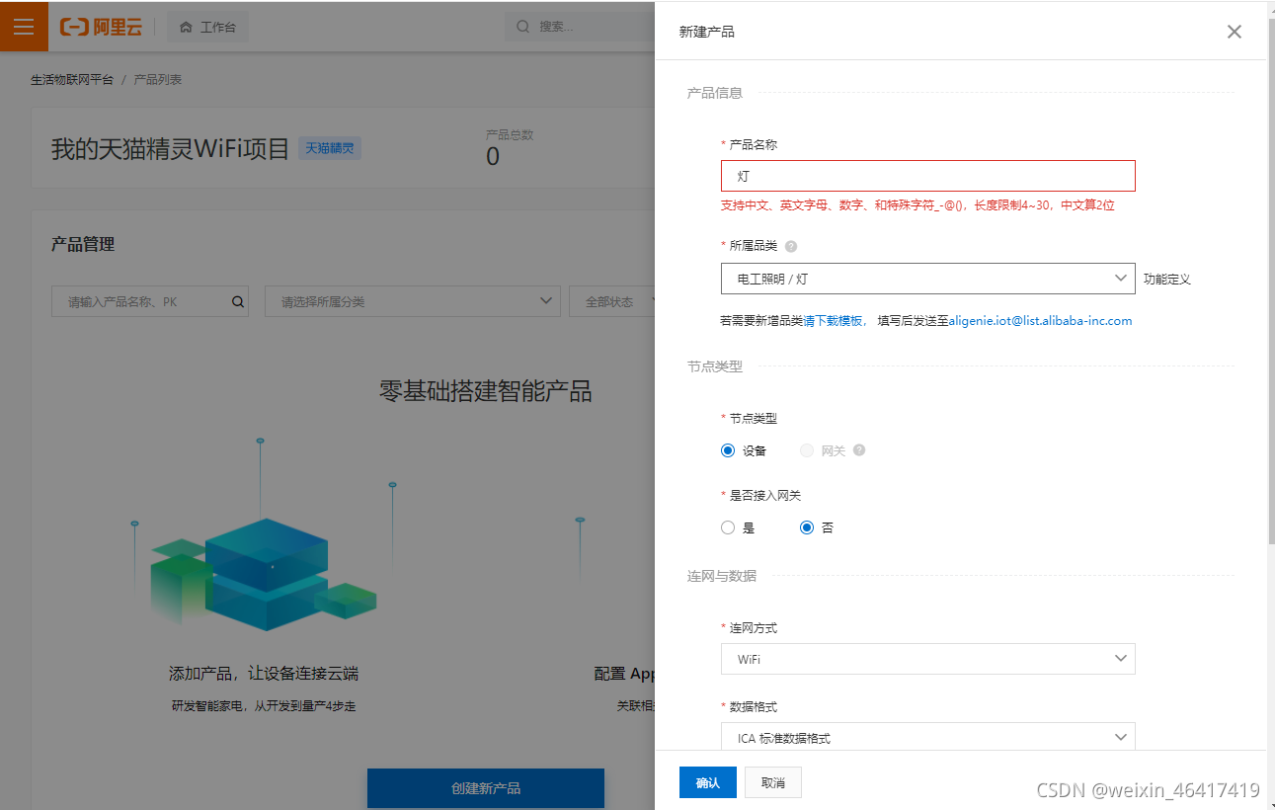Click the product name search magnifier icon
Viewport: 1275px width, 810px height.
[238, 302]
